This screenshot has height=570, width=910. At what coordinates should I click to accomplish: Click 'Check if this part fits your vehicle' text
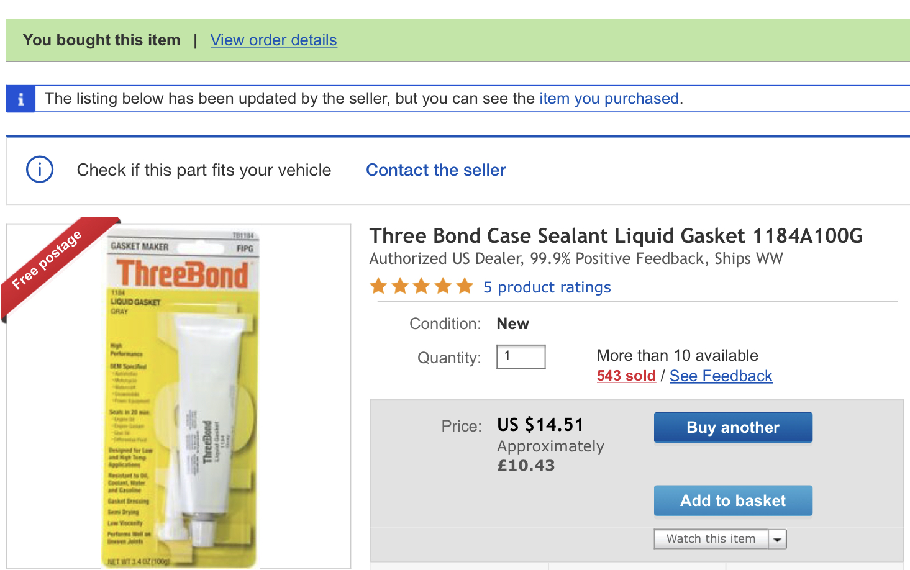[204, 170]
